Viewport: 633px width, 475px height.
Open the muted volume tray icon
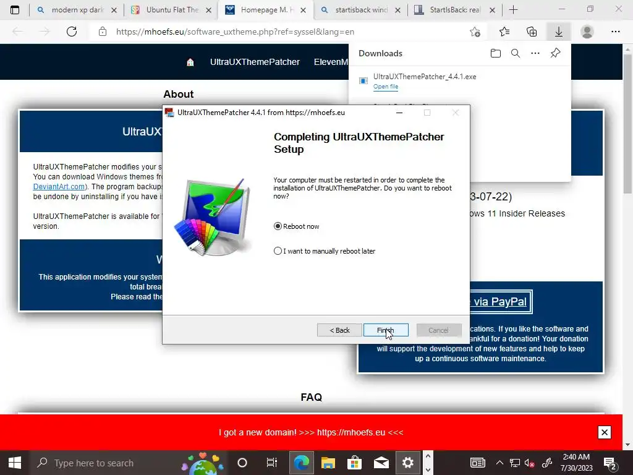[x=529, y=463]
